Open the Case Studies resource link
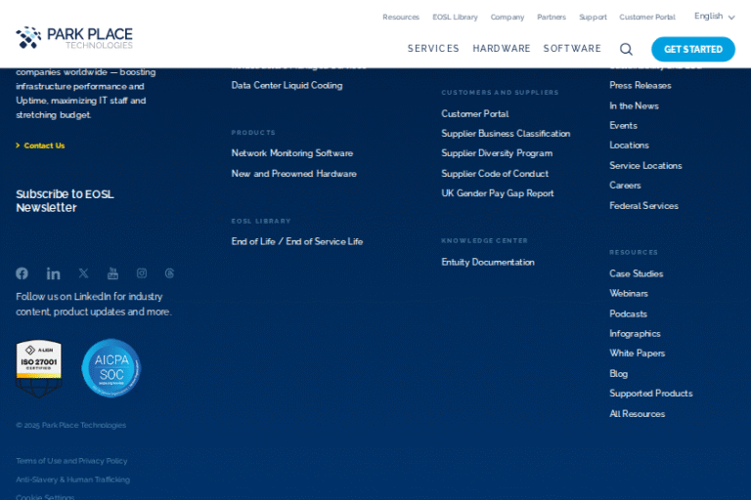 pos(636,273)
